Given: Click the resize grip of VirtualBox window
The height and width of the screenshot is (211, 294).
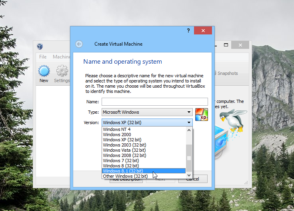Looking at the screenshot, I should pyautogui.click(x=246, y=183).
